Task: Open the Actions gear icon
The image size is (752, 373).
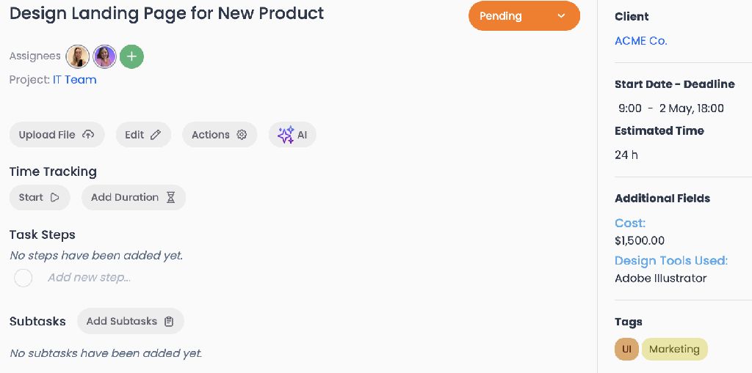Action: tap(242, 135)
